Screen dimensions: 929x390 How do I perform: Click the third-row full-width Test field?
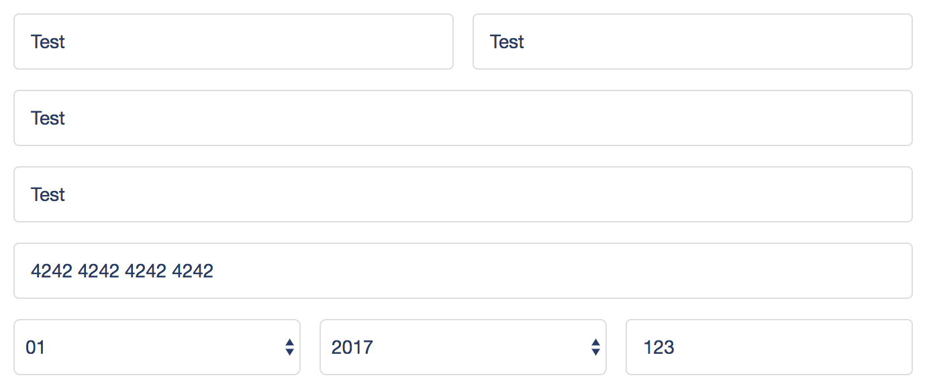click(x=463, y=194)
